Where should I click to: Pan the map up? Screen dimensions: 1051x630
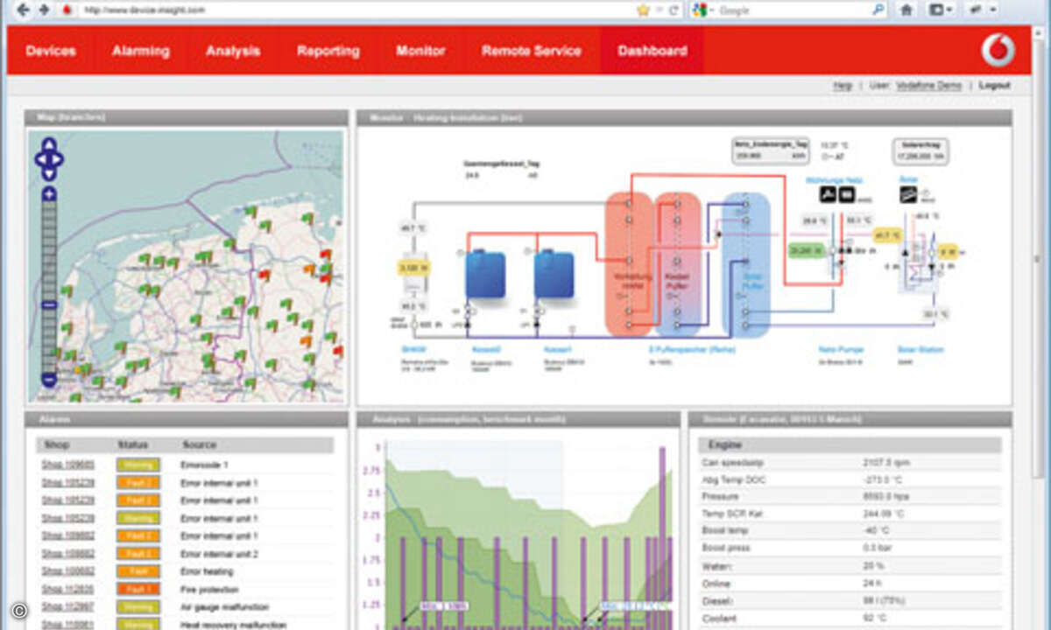pyautogui.click(x=49, y=144)
